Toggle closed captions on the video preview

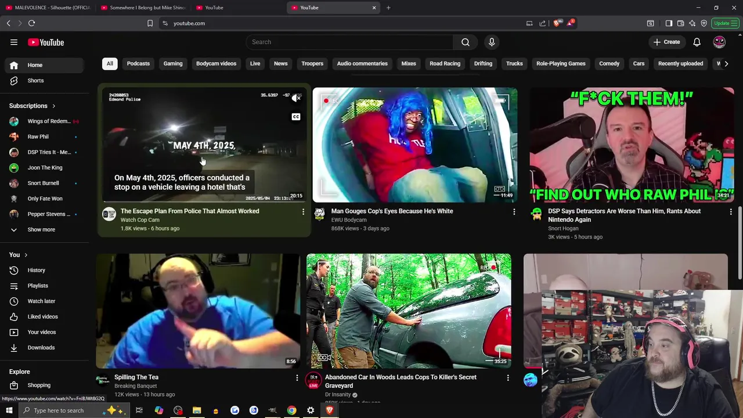(296, 117)
